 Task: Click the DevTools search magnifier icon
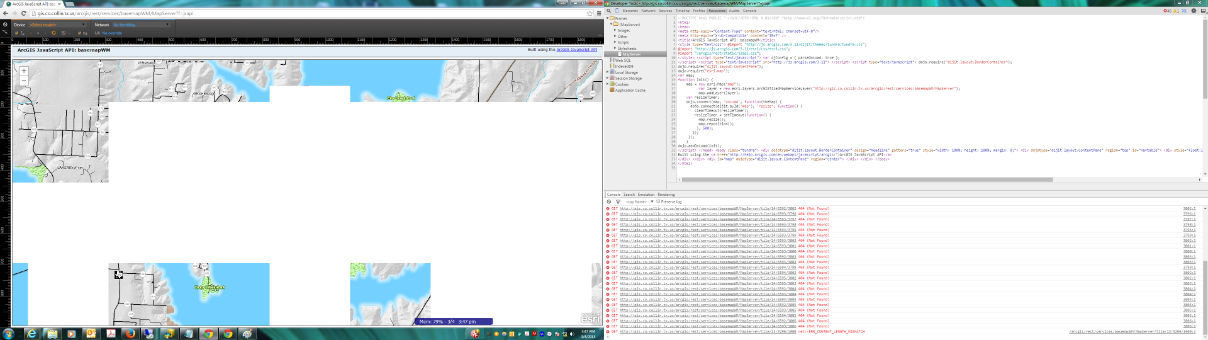coord(609,11)
